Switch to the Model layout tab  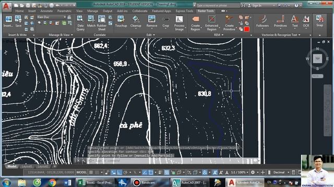click(x=11, y=166)
